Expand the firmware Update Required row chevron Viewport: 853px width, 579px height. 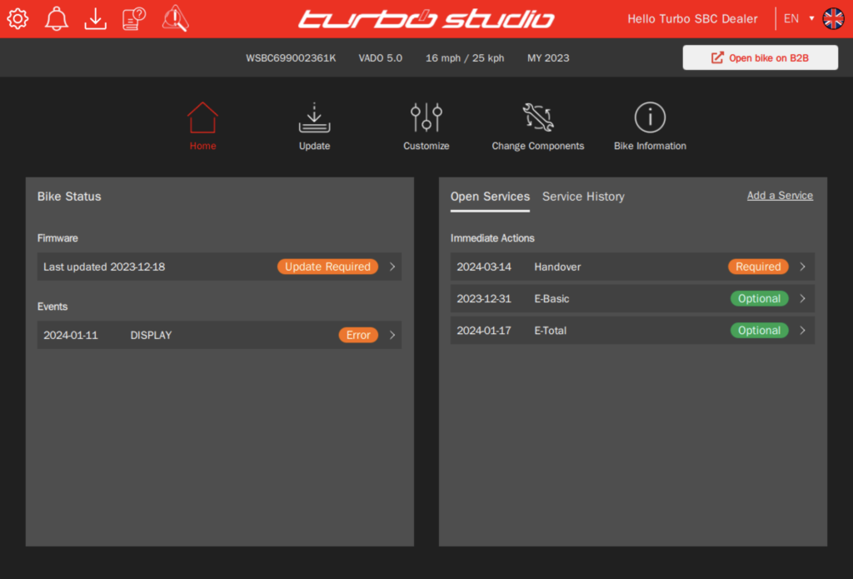pyautogui.click(x=392, y=267)
